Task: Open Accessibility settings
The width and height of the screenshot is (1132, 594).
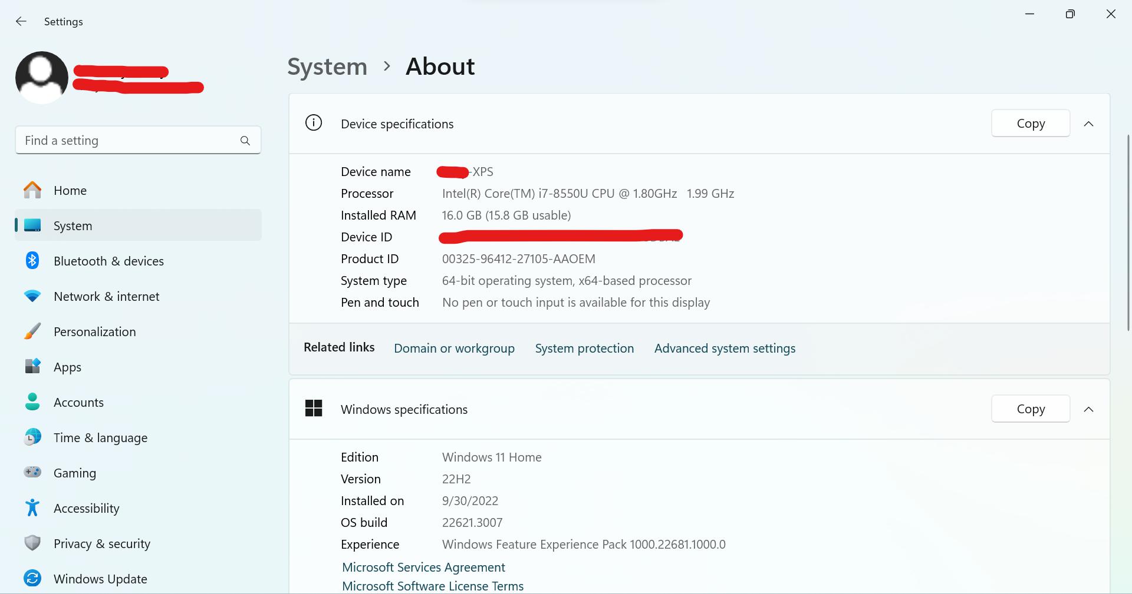Action: click(x=138, y=508)
